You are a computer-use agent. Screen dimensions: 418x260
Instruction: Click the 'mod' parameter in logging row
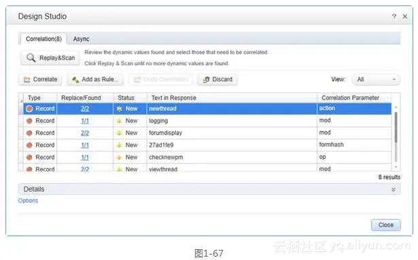354,121
